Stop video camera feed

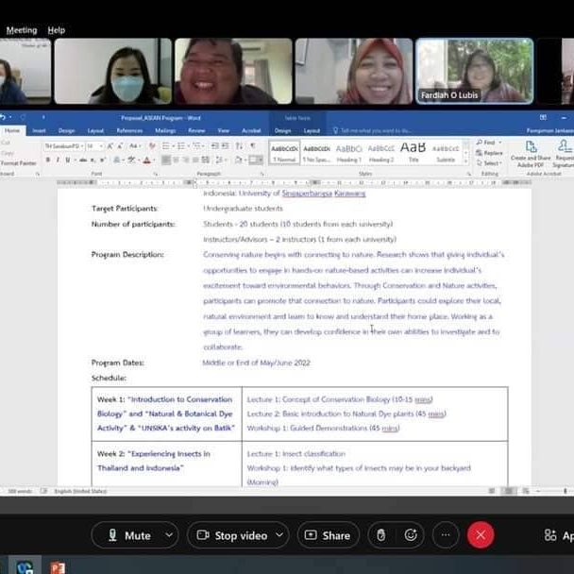(229, 535)
